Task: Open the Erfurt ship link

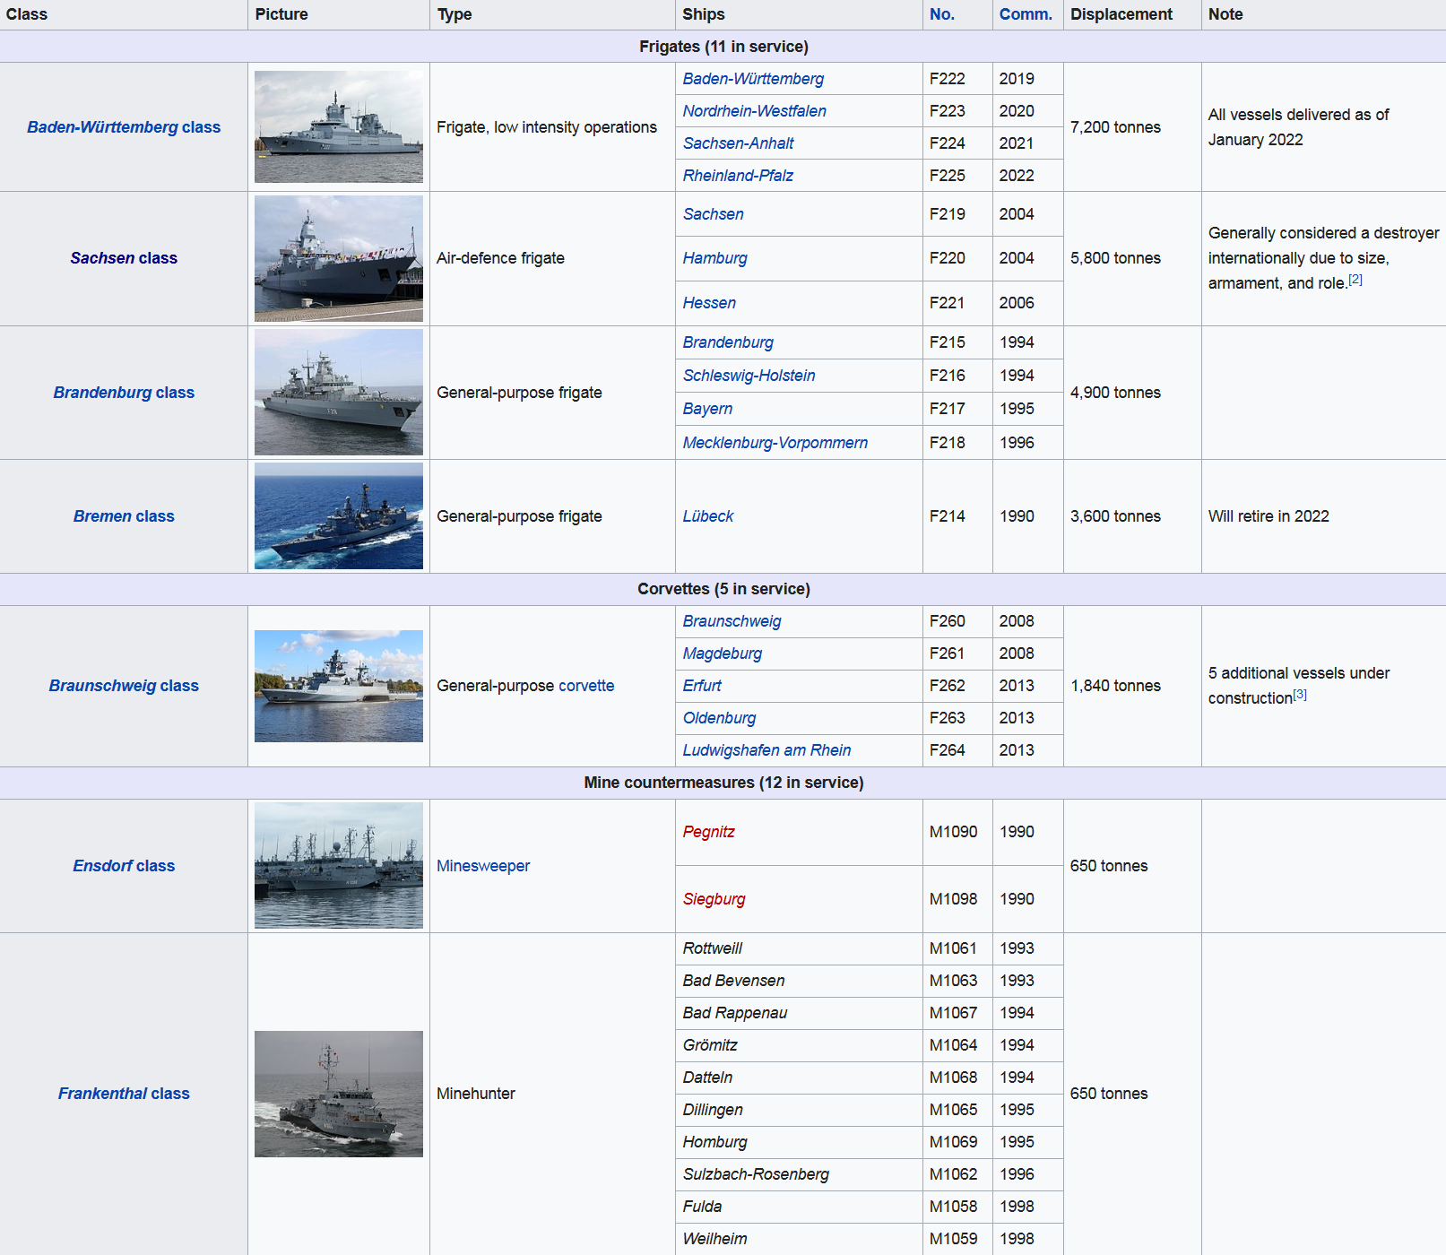Action: point(702,686)
